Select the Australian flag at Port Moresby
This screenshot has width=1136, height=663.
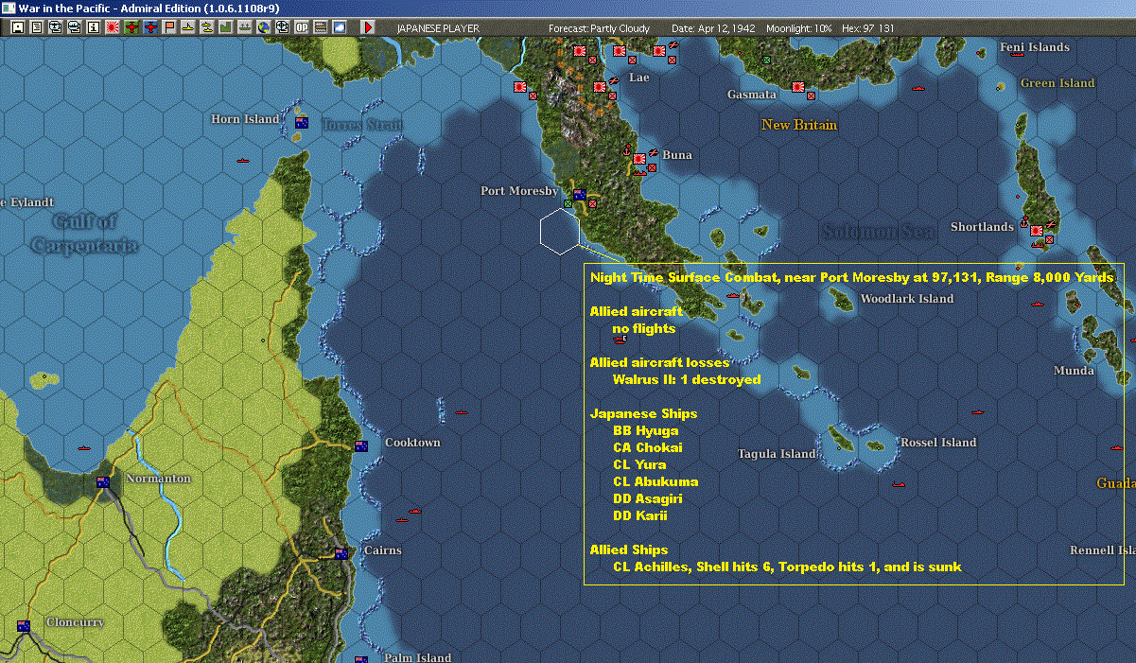(580, 196)
